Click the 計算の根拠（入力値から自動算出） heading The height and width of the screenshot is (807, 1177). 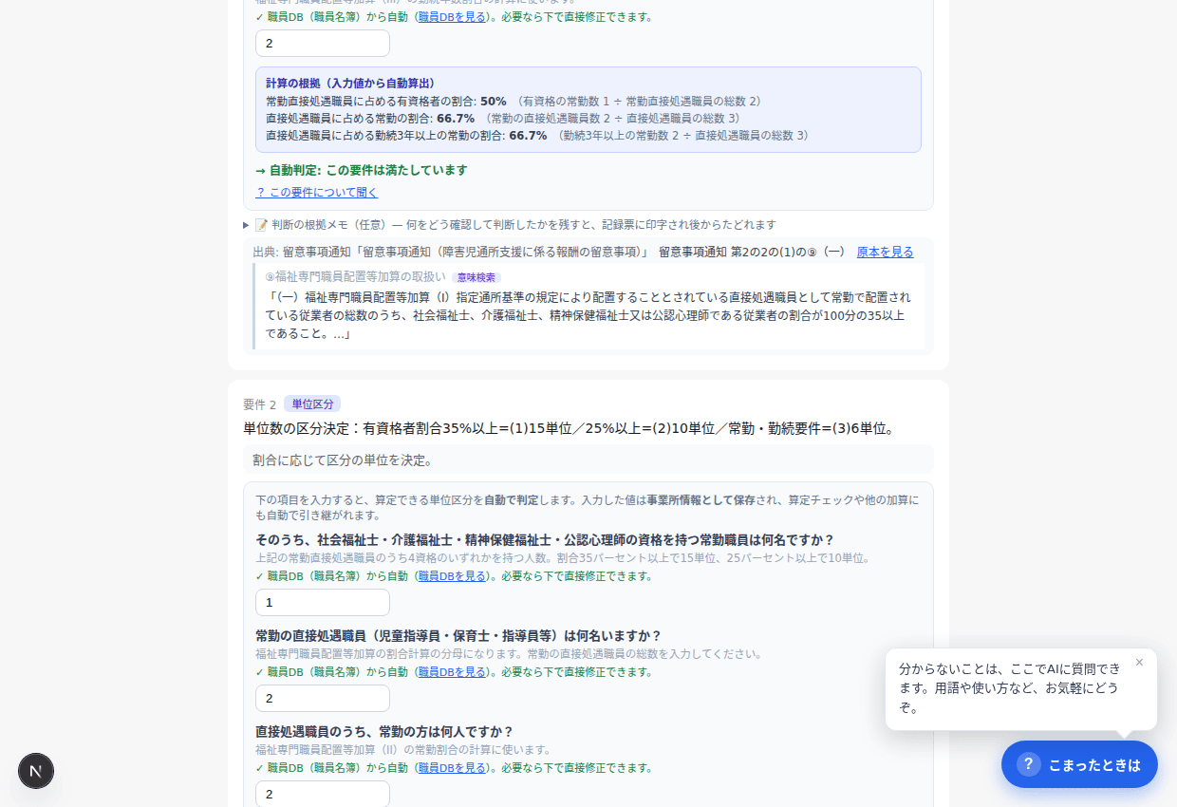(351, 84)
